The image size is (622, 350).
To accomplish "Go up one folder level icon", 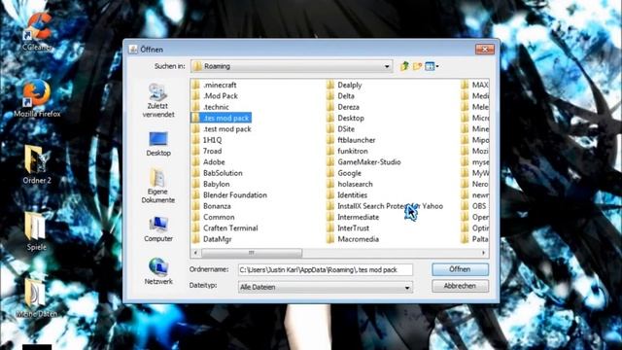I will [x=404, y=66].
